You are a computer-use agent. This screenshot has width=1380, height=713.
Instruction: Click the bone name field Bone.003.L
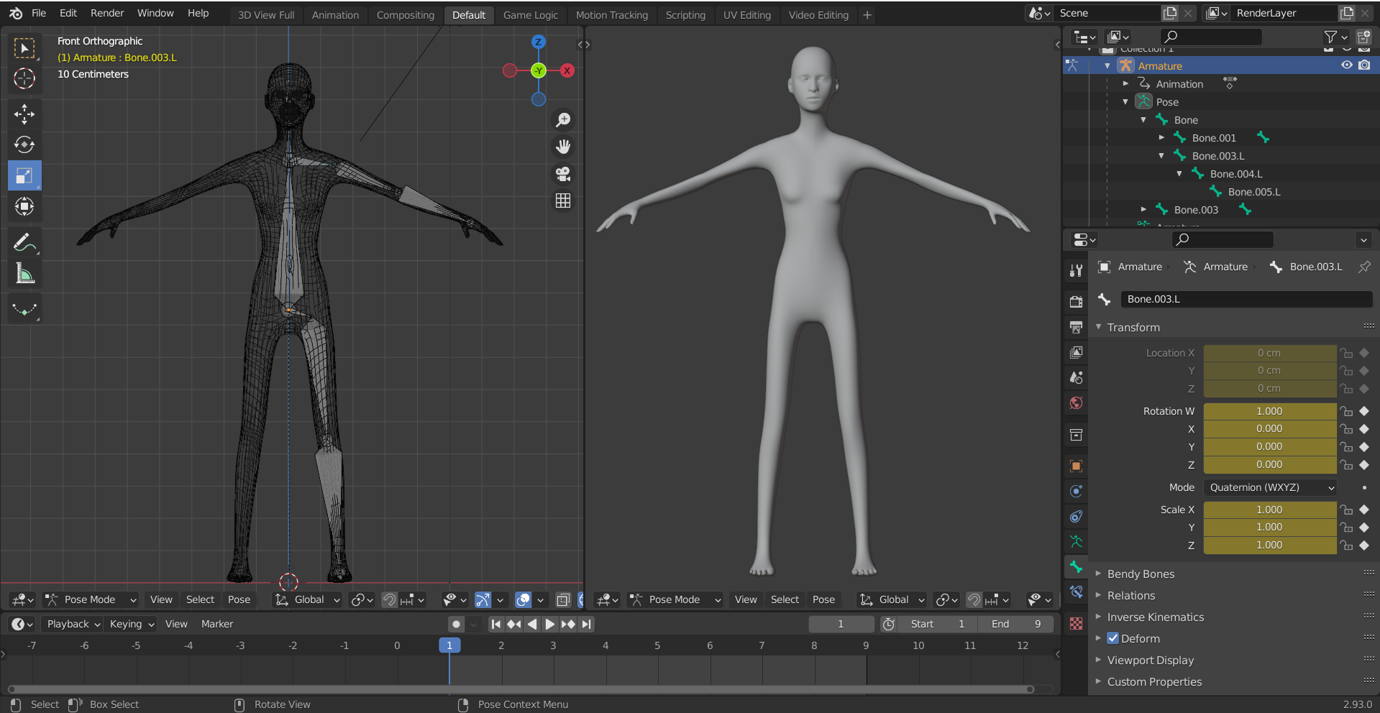(1246, 299)
